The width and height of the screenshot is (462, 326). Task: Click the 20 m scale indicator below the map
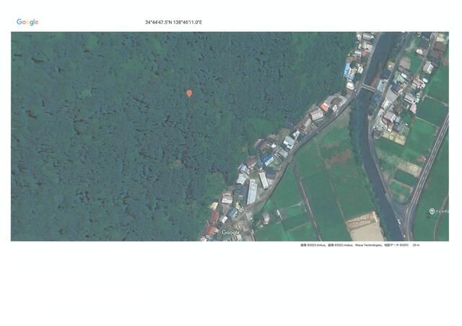click(x=416, y=245)
